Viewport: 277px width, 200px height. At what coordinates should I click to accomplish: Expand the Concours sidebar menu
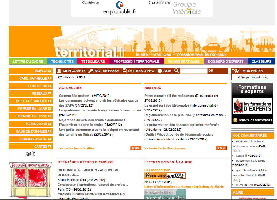tap(31, 86)
